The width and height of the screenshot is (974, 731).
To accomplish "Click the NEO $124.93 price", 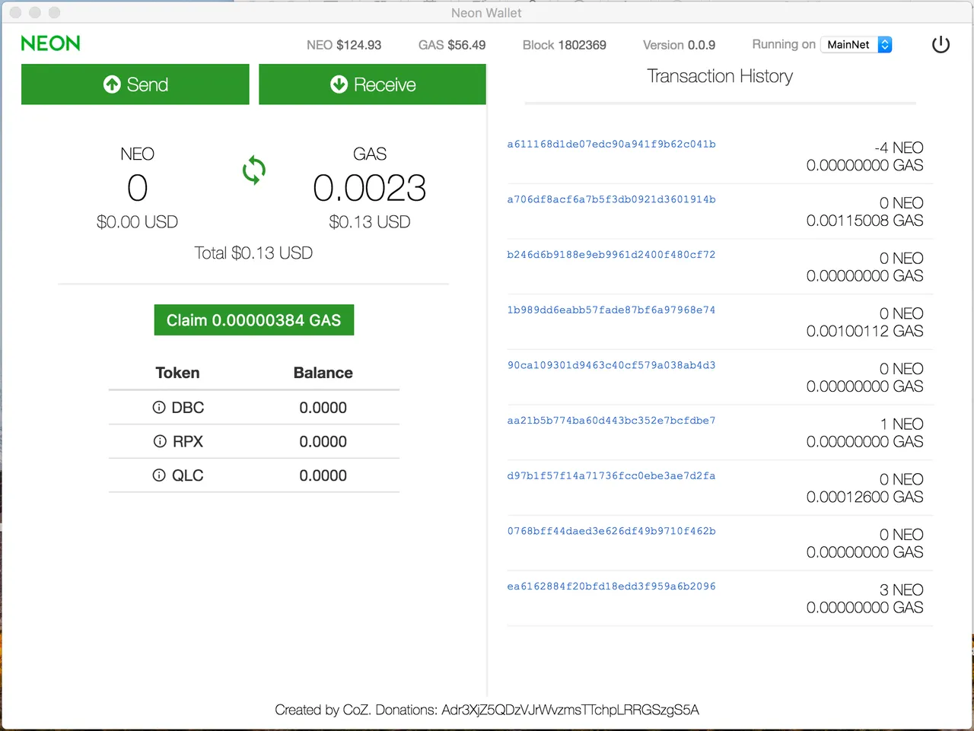I will (x=344, y=45).
